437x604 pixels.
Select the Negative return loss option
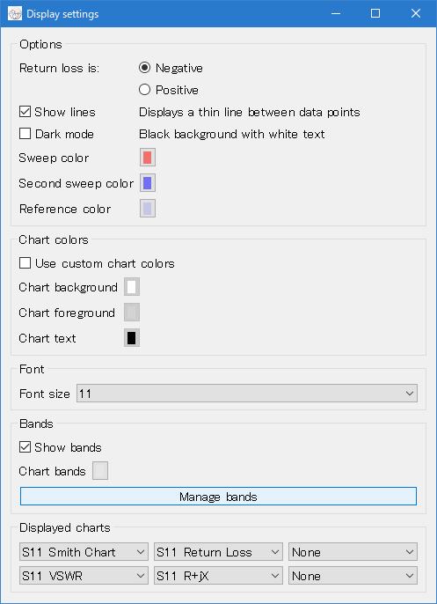[x=144, y=68]
